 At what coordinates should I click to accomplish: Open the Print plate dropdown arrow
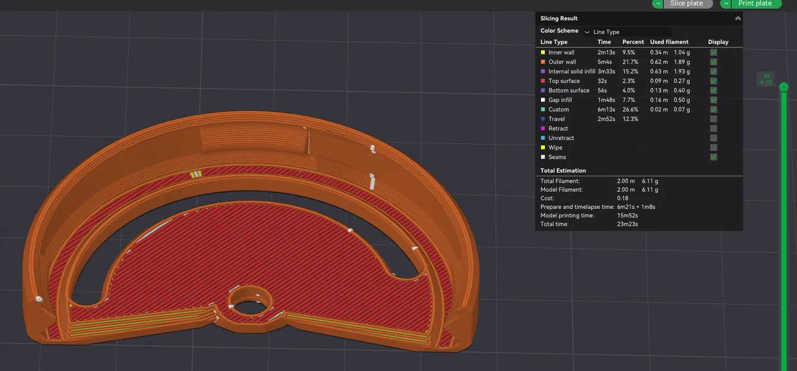pyautogui.click(x=726, y=4)
